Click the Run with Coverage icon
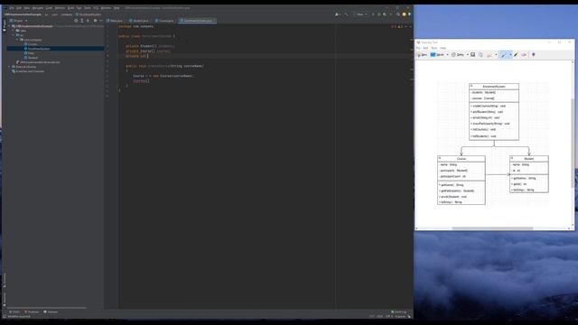The height and width of the screenshot is (325, 578). click(385, 14)
